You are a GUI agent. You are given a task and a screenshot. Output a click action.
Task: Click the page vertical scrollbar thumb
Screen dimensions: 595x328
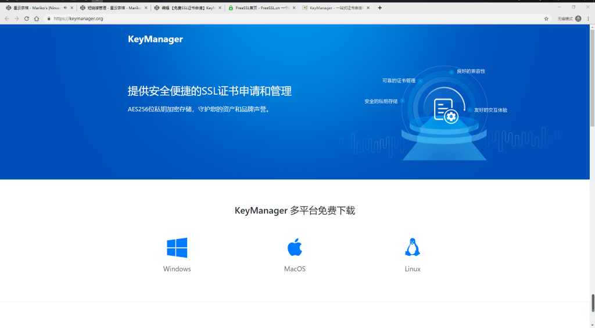pyautogui.click(x=592, y=77)
